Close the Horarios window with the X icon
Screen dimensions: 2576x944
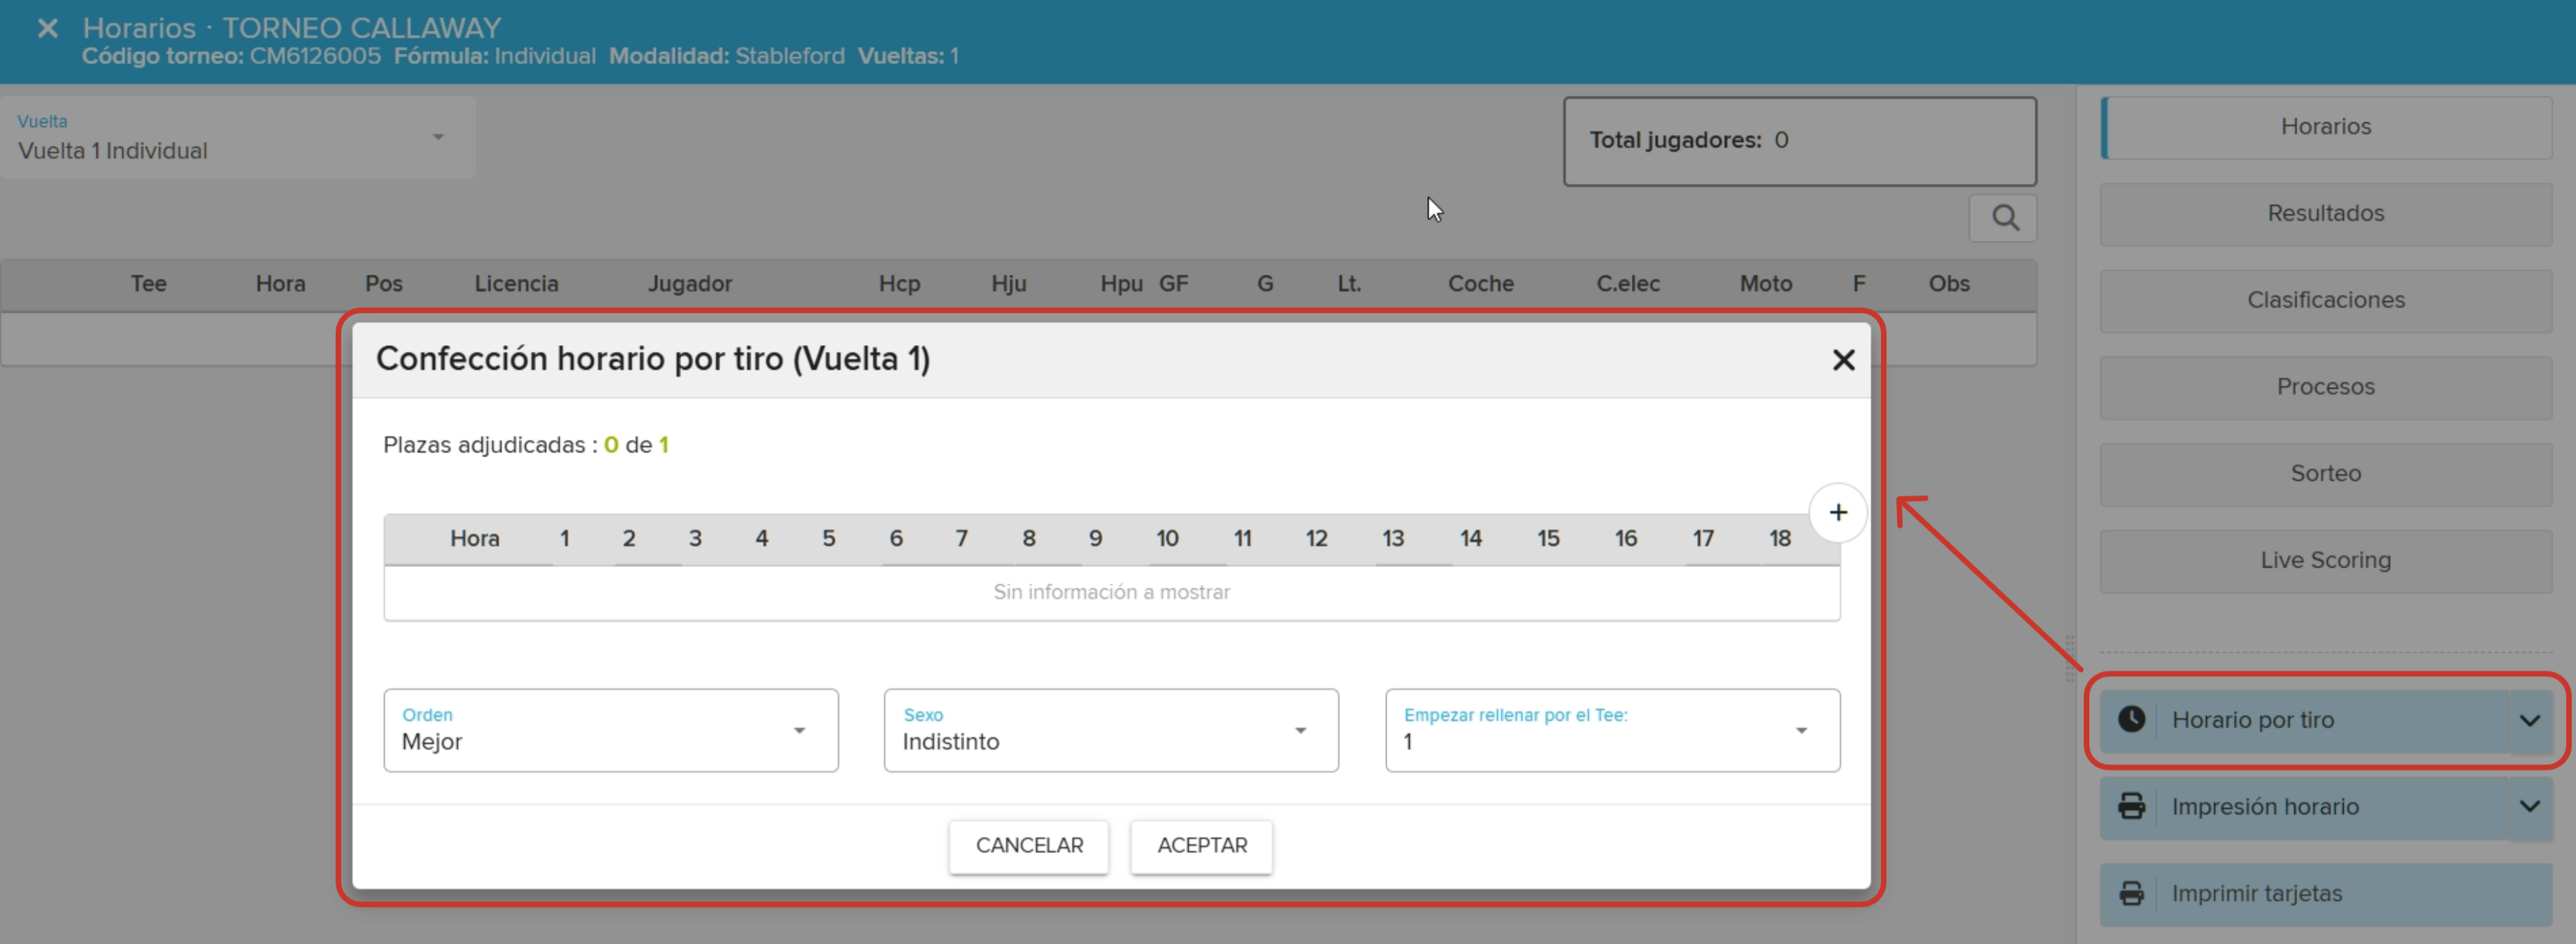[47, 28]
